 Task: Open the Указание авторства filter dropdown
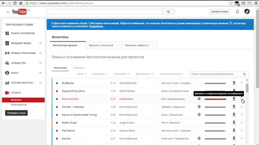[171, 74]
